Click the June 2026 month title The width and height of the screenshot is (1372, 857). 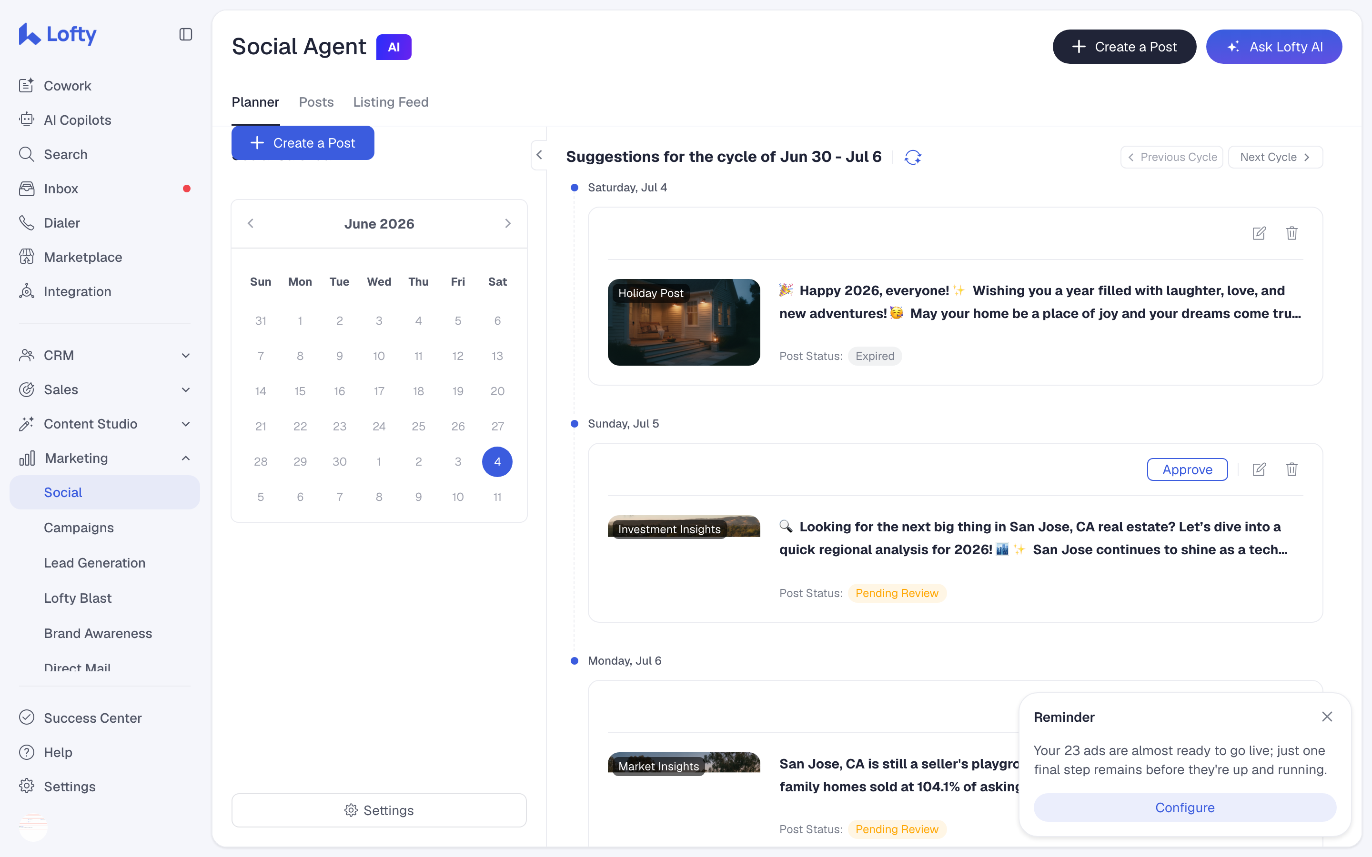coord(379,223)
